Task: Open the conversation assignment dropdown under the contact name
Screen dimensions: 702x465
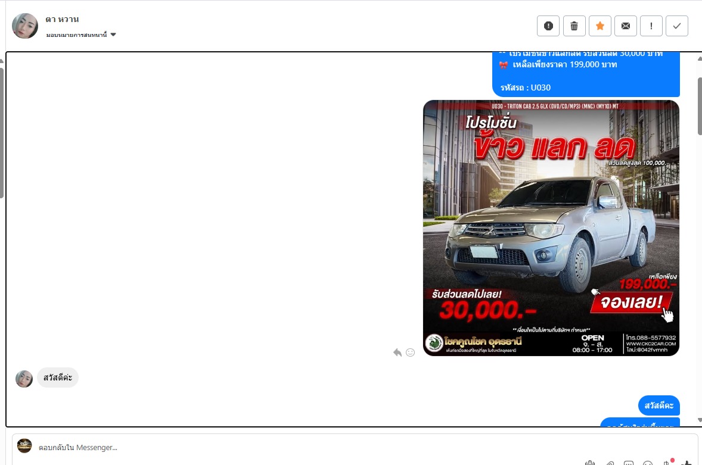Action: [x=81, y=35]
